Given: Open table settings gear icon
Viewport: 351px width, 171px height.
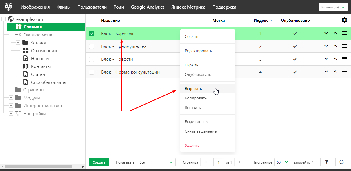Looking at the screenshot, I should click(344, 20).
